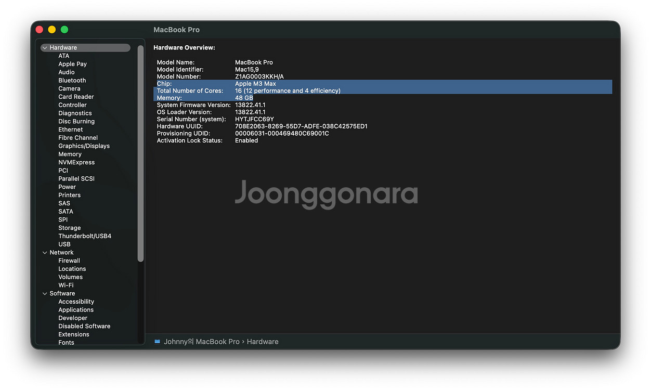Select NVMExpress in the sidebar
The height and width of the screenshot is (390, 651).
click(x=76, y=162)
